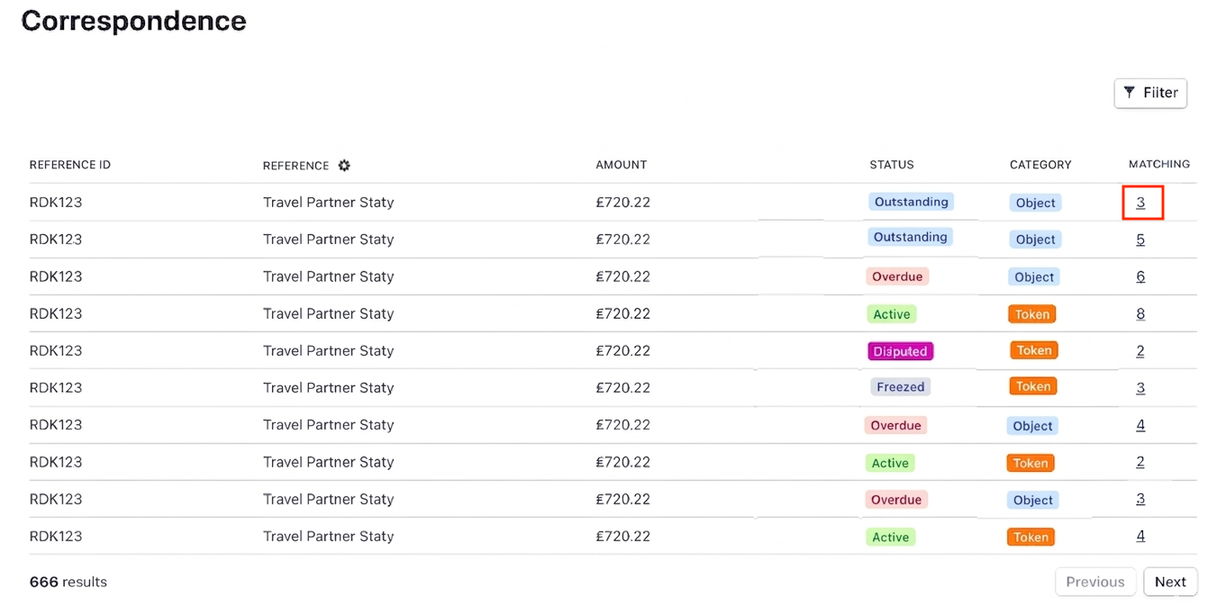Open the matching count 8 link
1217x606 pixels.
1140,313
